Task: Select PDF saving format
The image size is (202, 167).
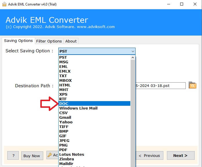Action: click(94, 150)
